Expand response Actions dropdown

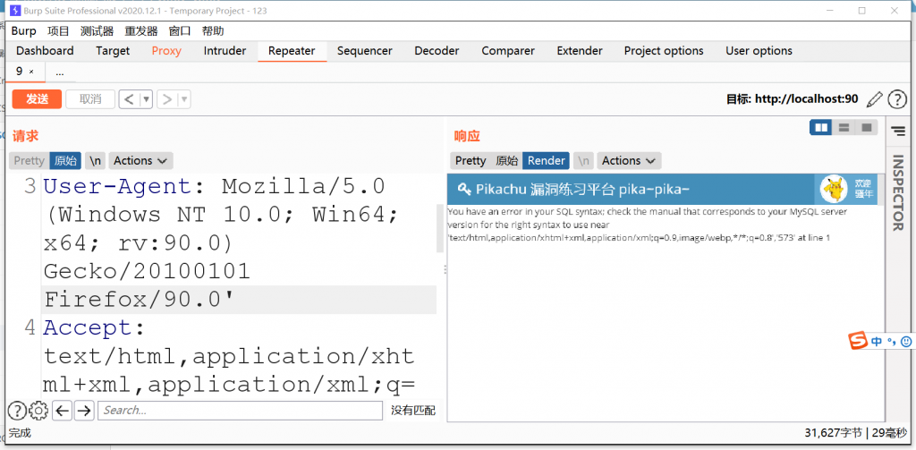(629, 161)
